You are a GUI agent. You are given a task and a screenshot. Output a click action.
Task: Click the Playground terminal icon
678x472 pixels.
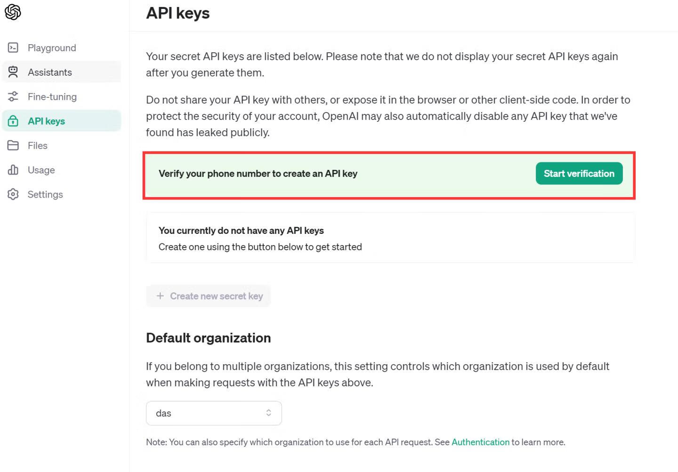coord(13,48)
